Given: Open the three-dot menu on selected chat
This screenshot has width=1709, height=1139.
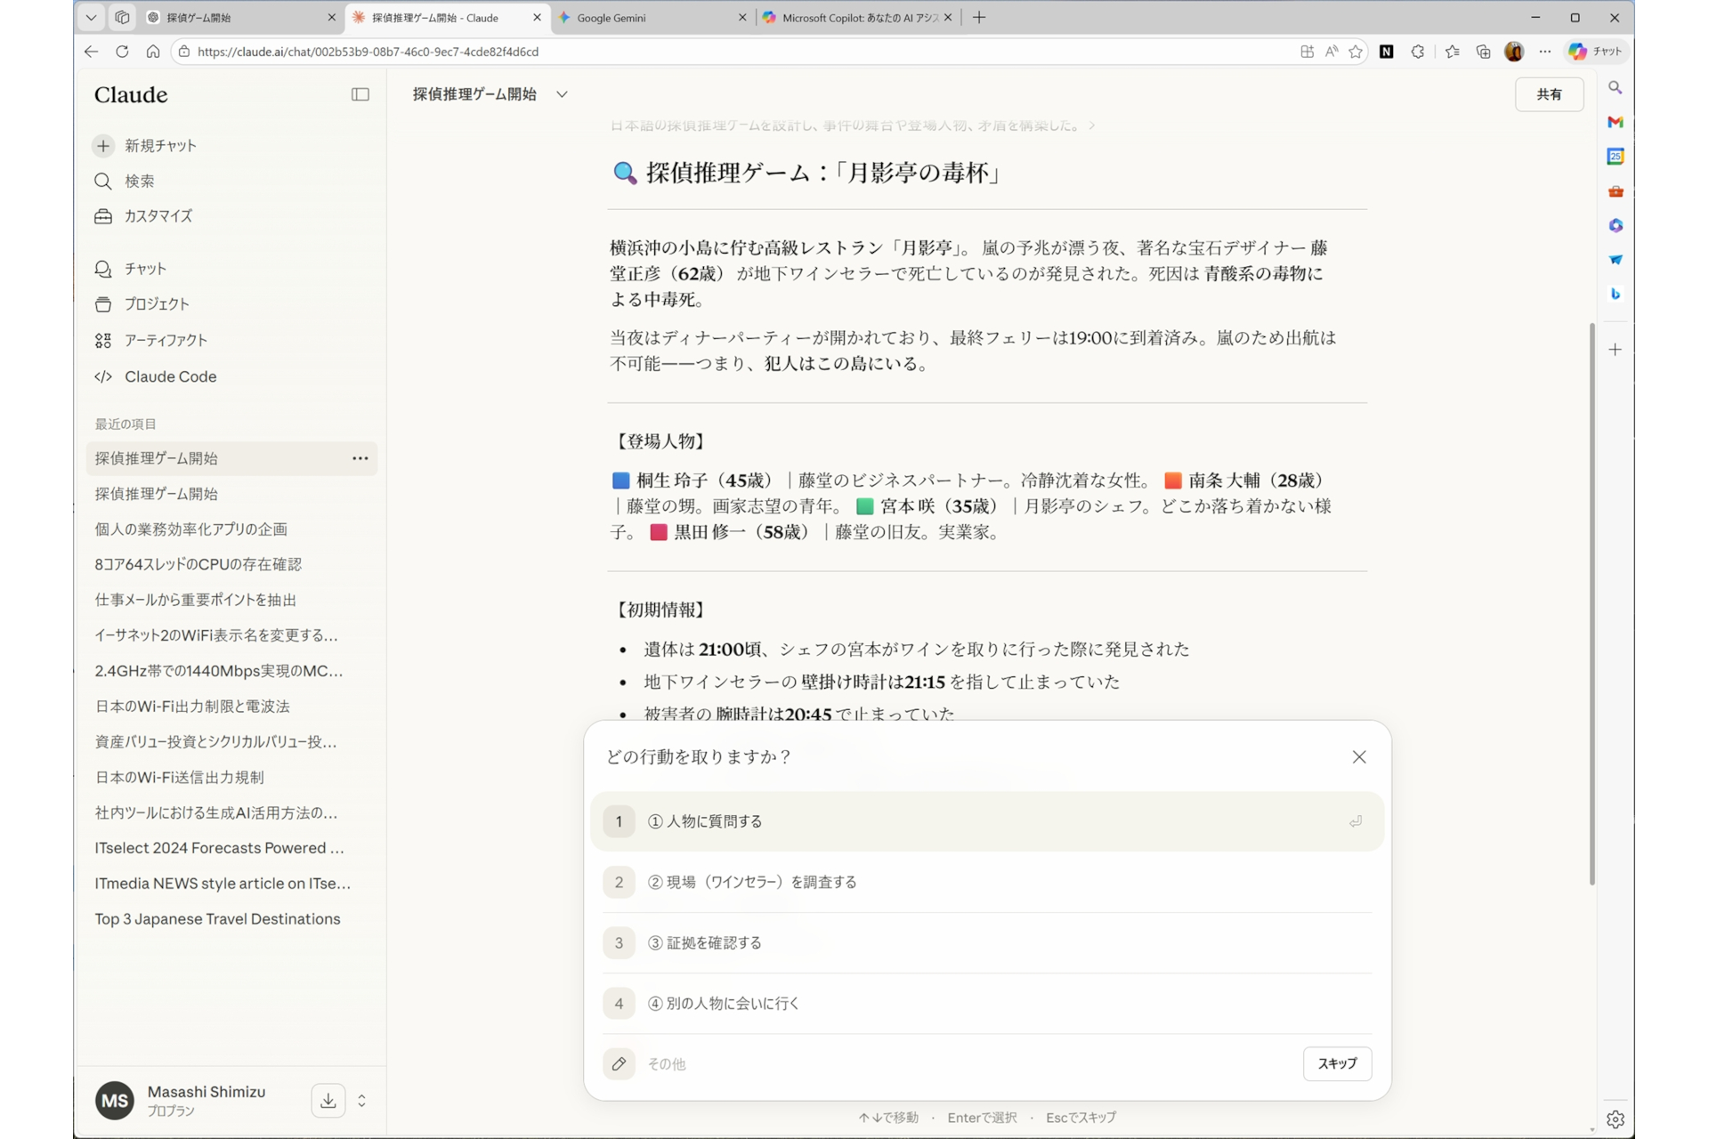Looking at the screenshot, I should click(x=360, y=458).
